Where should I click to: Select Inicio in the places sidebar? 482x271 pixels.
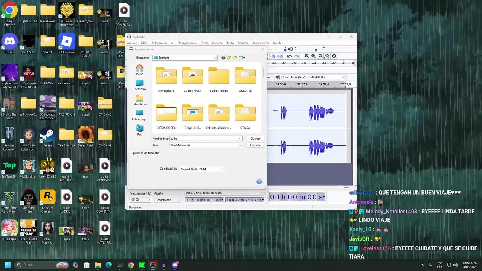coord(140,70)
